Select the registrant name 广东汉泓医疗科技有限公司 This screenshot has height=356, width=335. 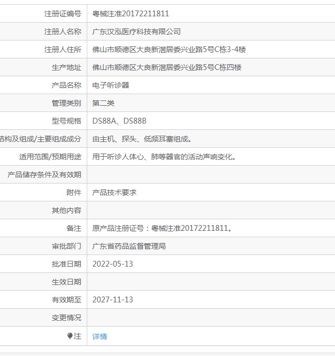(136, 32)
